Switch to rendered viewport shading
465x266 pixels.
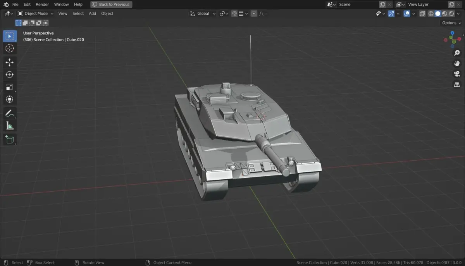[451, 14]
